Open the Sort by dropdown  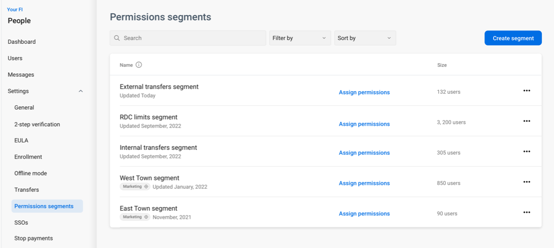tap(364, 38)
